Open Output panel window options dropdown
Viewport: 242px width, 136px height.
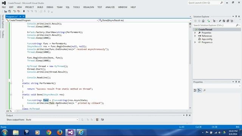184,115
